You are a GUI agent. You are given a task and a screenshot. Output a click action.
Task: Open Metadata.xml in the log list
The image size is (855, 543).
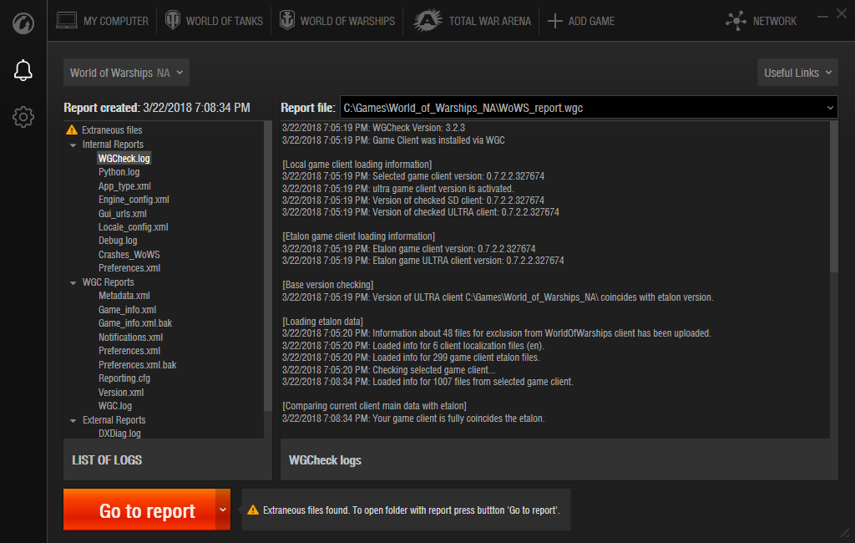124,296
